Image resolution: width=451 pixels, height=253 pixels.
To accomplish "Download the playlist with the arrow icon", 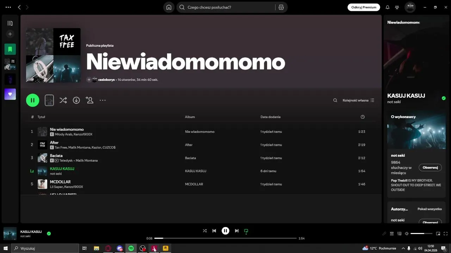I will pyautogui.click(x=76, y=100).
